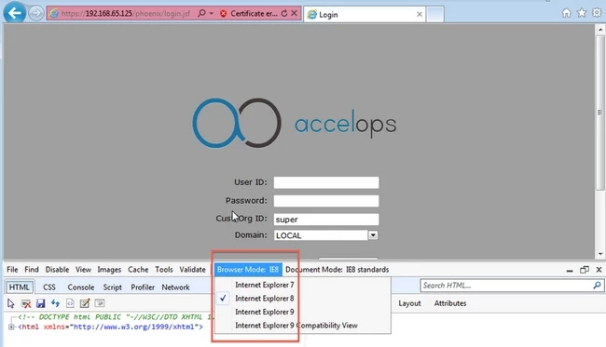Select Internet Explorer 7 browser mode

tap(265, 285)
